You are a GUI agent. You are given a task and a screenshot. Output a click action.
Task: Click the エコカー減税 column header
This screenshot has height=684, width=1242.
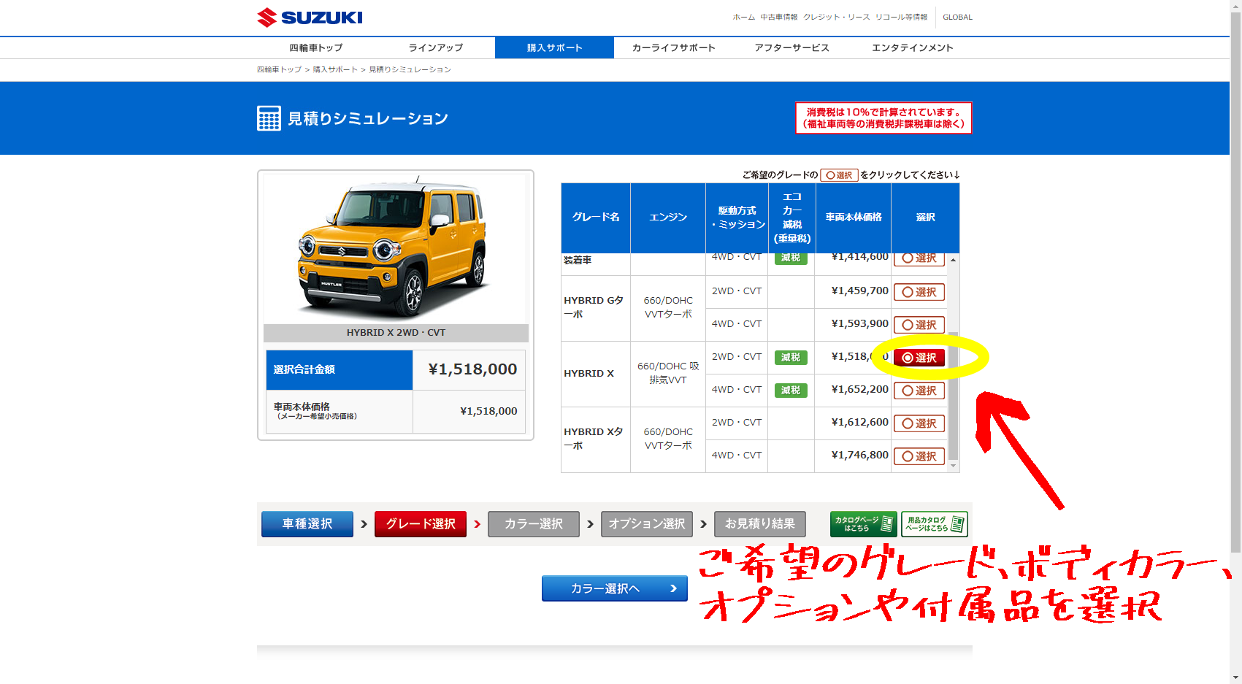click(792, 218)
